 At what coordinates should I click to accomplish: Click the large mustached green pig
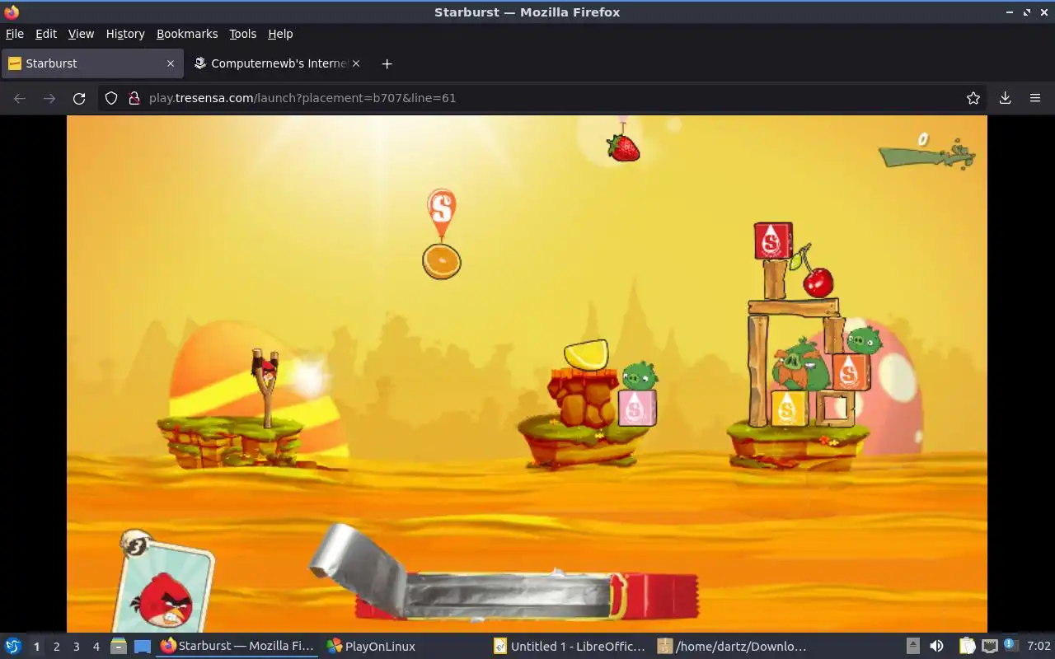(799, 366)
